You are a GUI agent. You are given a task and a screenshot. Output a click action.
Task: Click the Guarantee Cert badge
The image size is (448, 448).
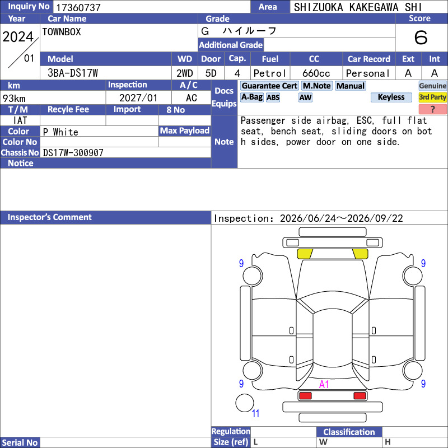[269, 86]
